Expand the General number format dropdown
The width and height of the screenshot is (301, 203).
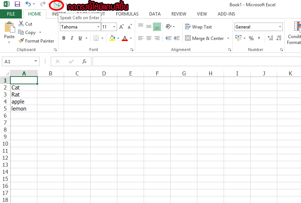point(280,27)
